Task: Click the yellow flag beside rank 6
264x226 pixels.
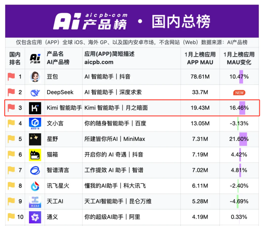Action: [x=11, y=155]
